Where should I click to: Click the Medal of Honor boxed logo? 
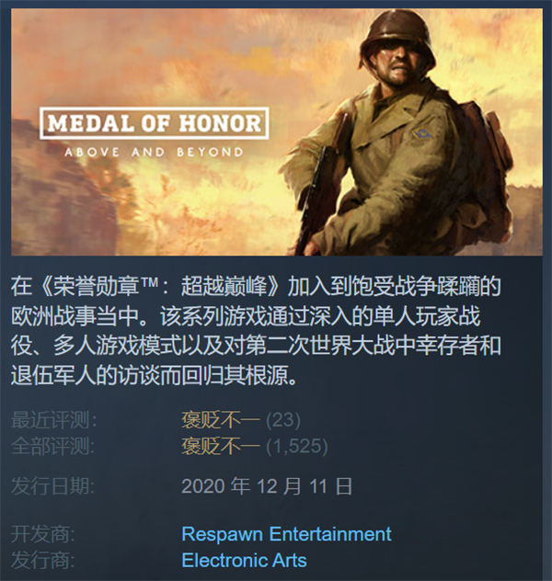pos(154,123)
